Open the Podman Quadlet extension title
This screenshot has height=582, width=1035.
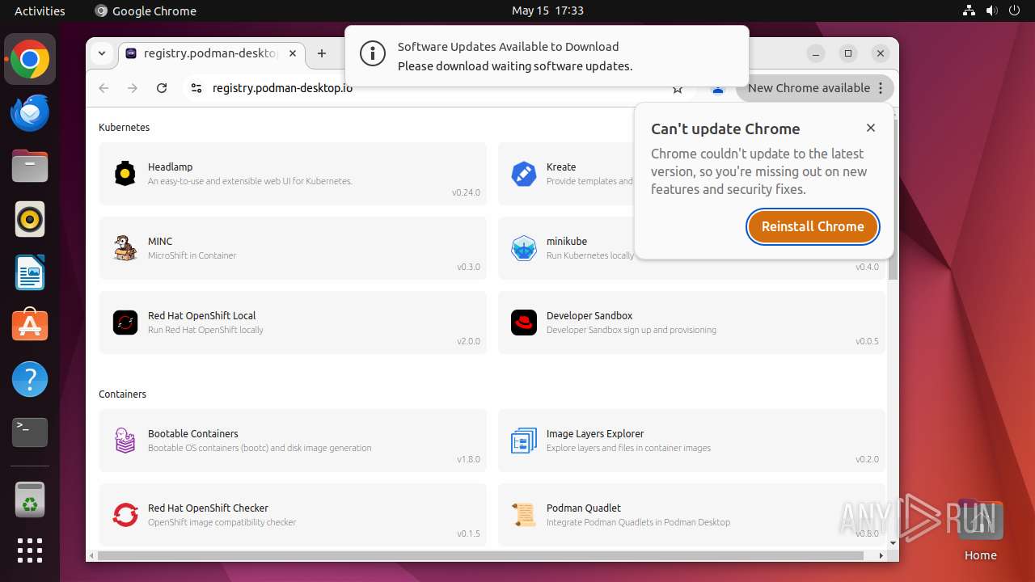(584, 508)
